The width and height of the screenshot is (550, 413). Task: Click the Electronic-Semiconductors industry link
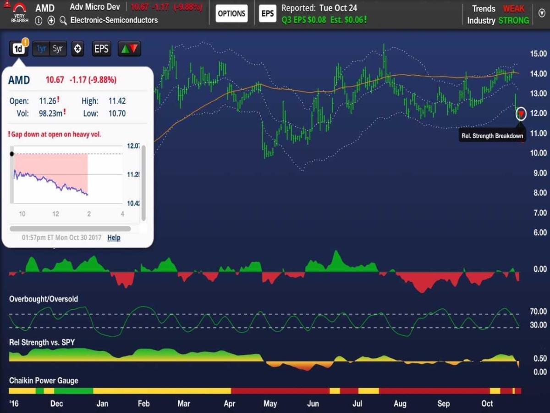click(114, 20)
